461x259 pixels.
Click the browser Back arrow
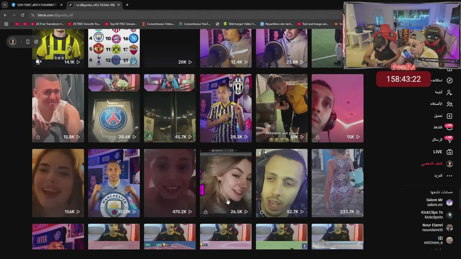click(5, 15)
